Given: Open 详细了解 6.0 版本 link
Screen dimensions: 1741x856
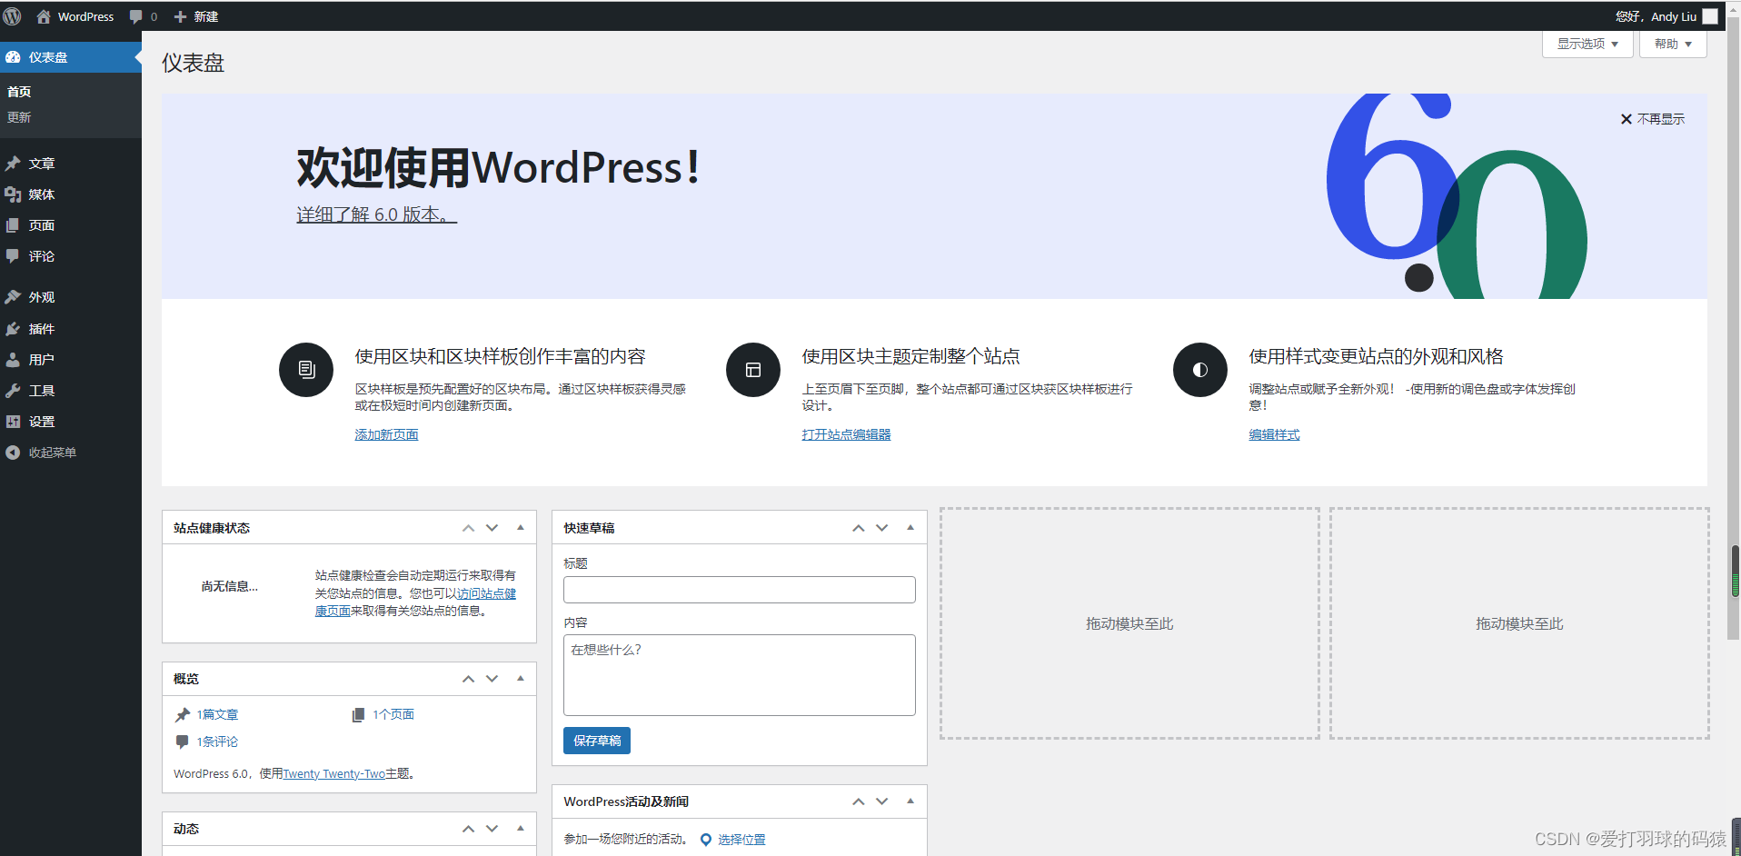Looking at the screenshot, I should (376, 214).
